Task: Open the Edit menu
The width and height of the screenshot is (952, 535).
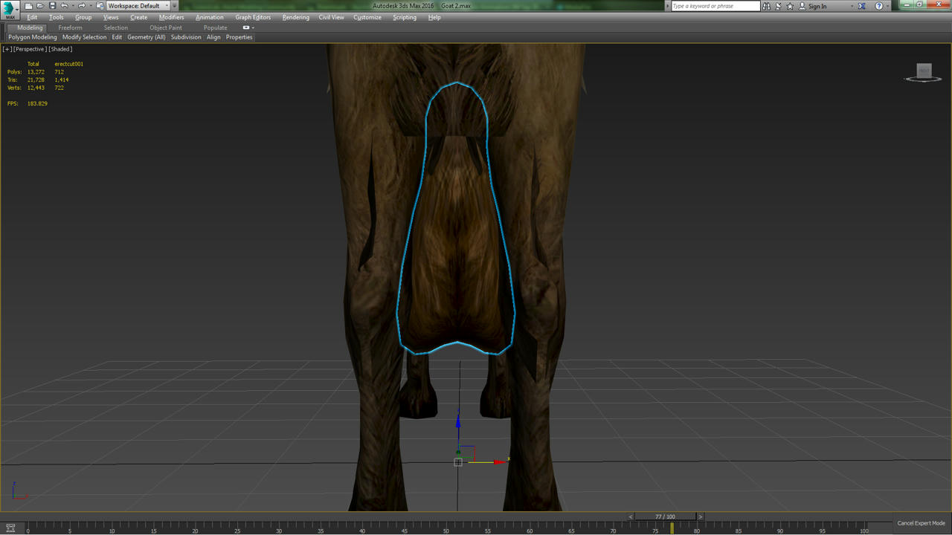Action: coord(32,17)
